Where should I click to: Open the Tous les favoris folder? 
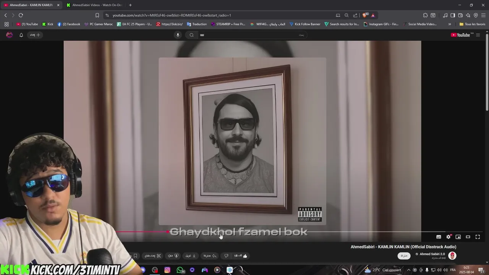(472, 24)
